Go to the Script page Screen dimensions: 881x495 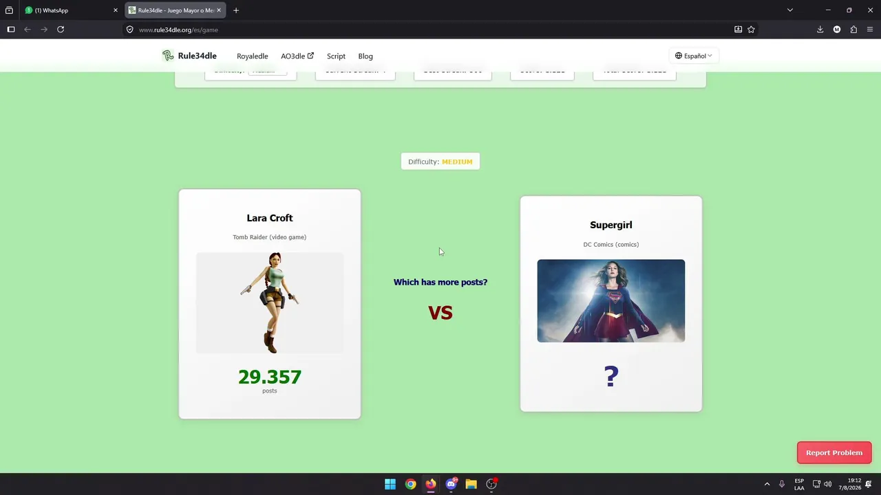point(336,56)
